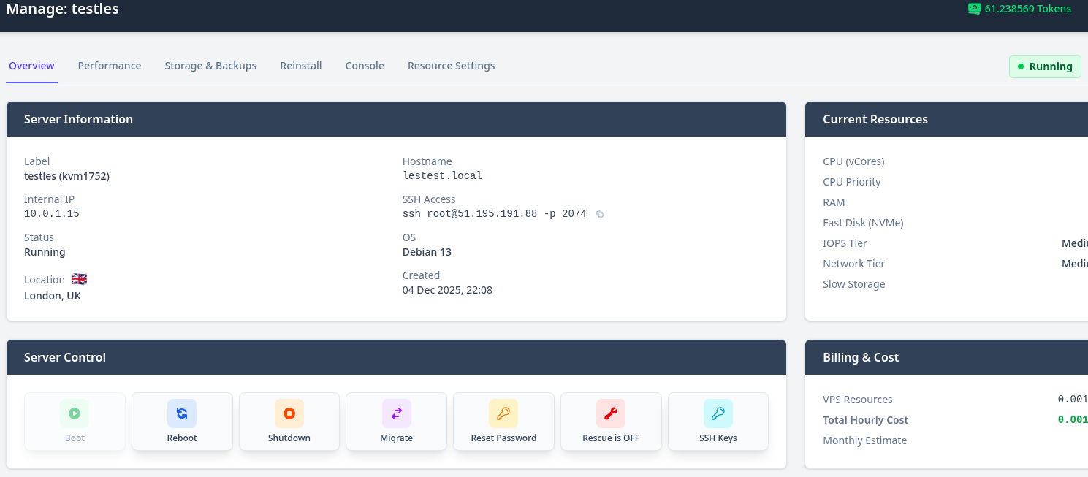Click the UK flag next to Location
This screenshot has width=1088, height=477.
(79, 279)
